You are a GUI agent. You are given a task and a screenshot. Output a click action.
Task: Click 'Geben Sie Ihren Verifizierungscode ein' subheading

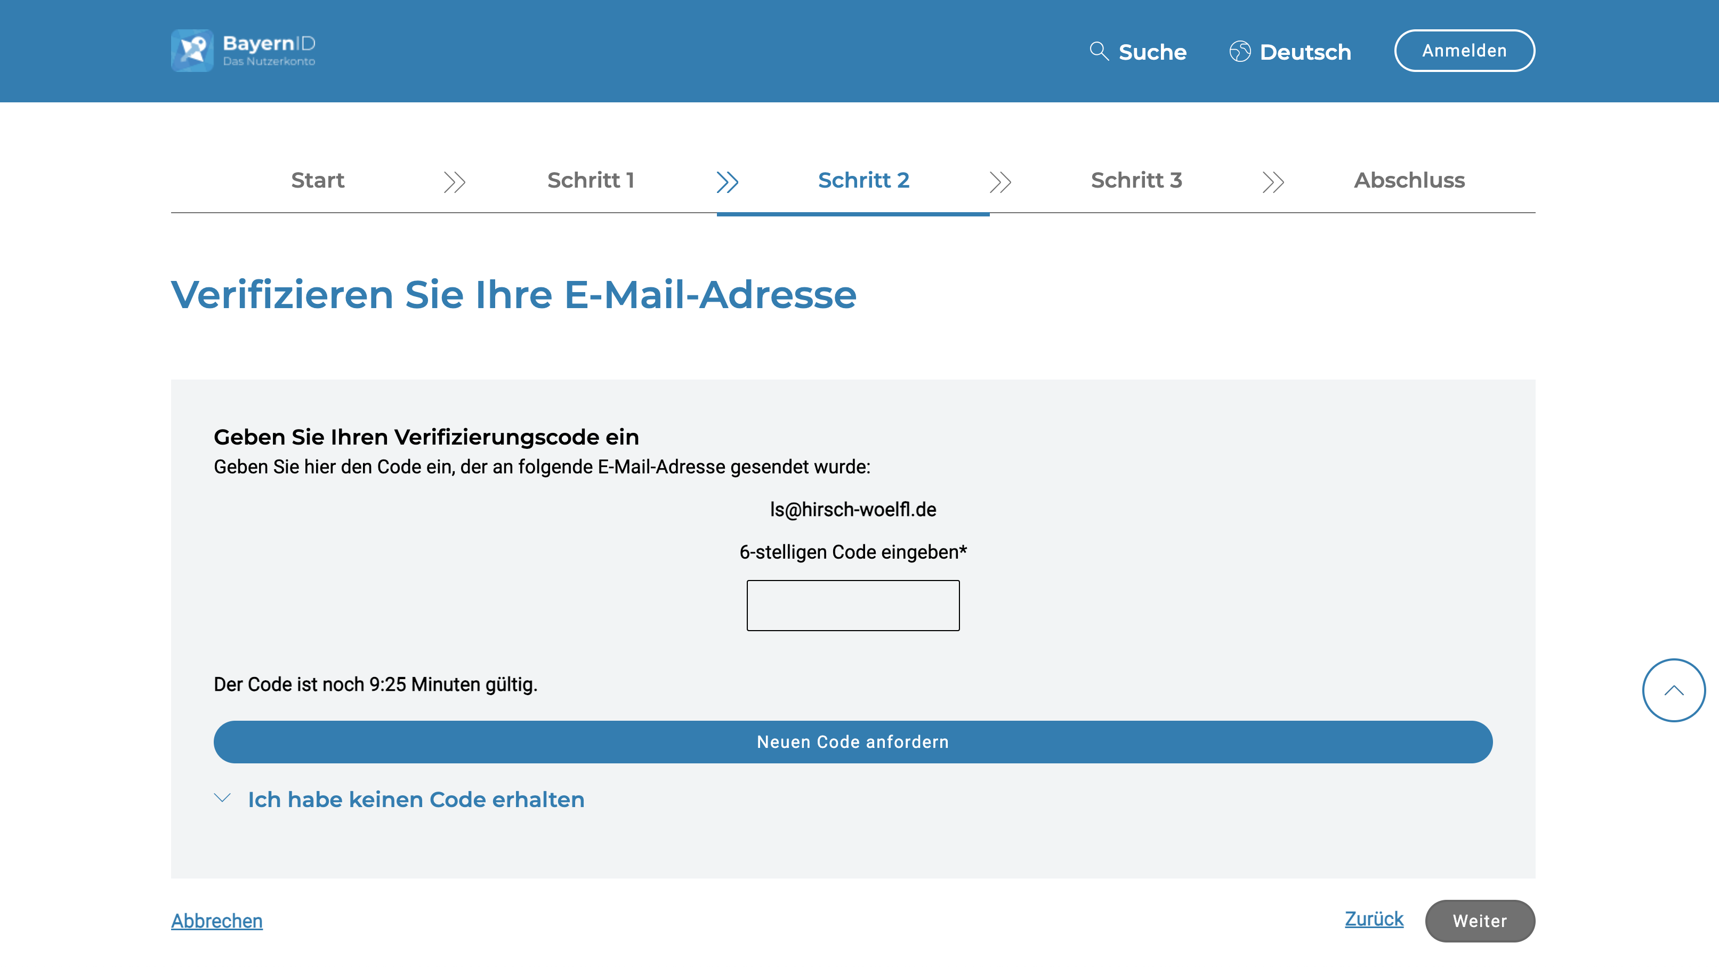click(x=426, y=437)
